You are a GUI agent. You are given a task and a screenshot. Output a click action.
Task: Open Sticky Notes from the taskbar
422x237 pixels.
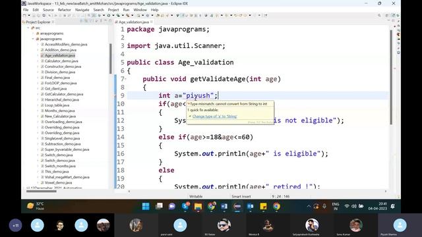(263, 206)
